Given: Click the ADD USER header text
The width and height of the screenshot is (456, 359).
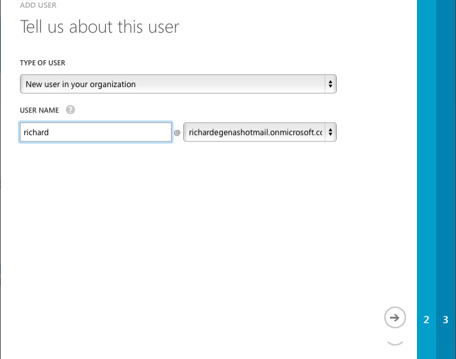Looking at the screenshot, I should pos(38,4).
